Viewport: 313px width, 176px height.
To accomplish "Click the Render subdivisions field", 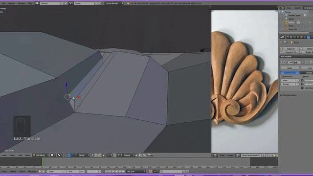I will click(290, 84).
